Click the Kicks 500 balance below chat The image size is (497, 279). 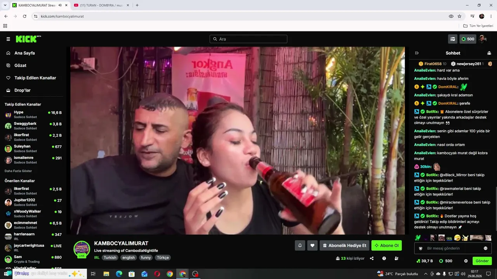(x=445, y=261)
